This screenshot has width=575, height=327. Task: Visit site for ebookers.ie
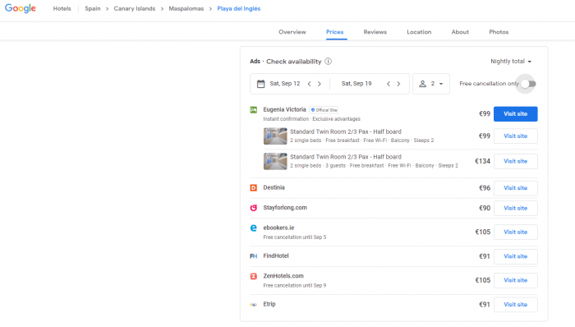pyautogui.click(x=516, y=232)
